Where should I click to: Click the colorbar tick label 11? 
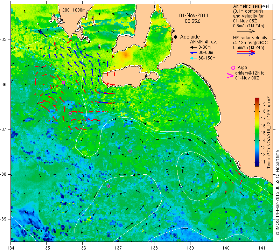coord(263,162)
